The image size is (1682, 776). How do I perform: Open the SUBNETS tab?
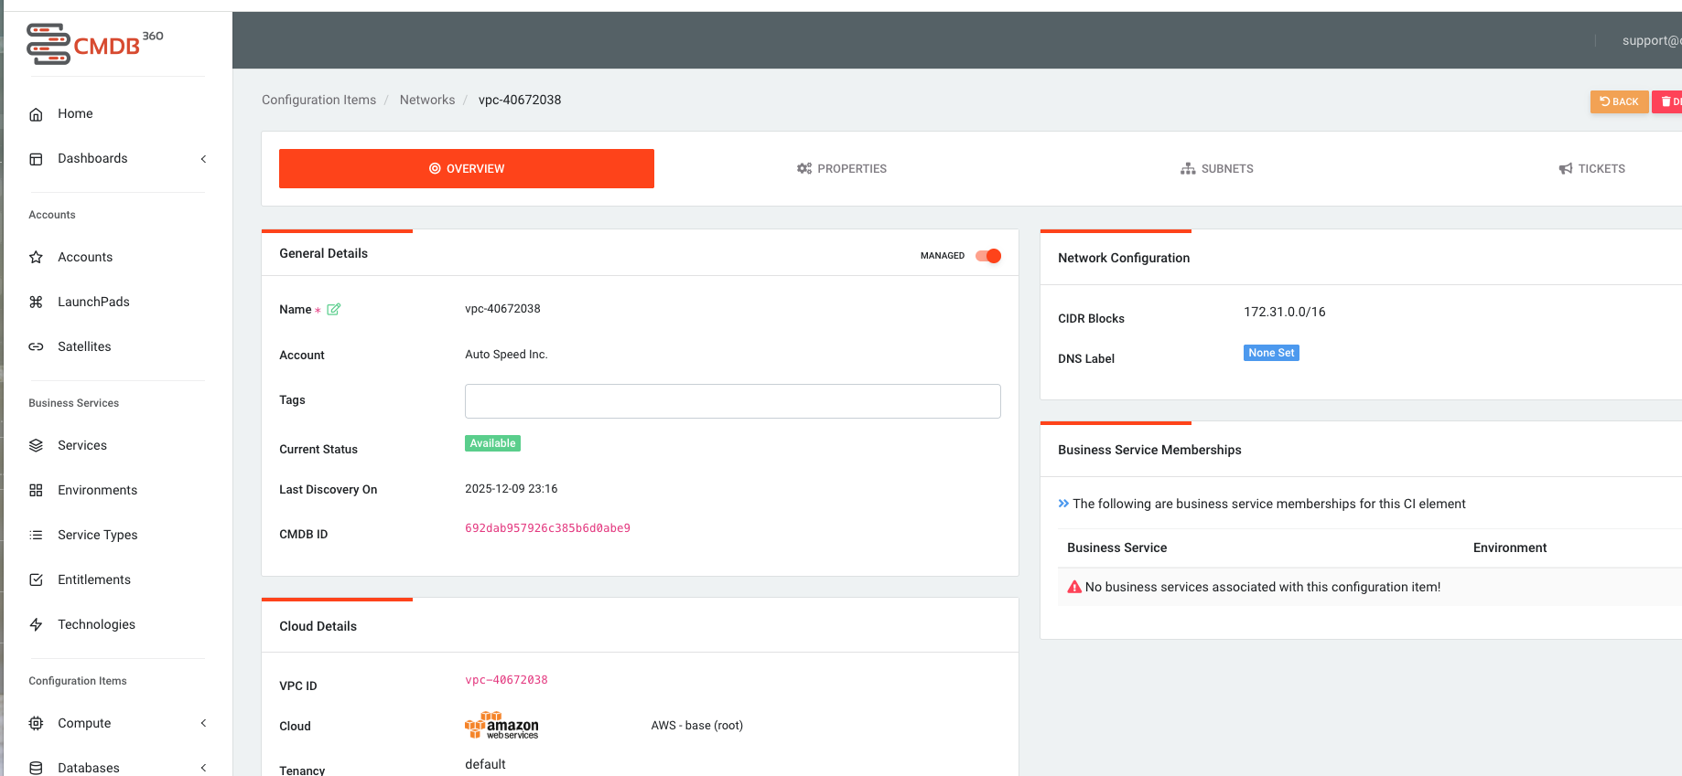coord(1217,169)
